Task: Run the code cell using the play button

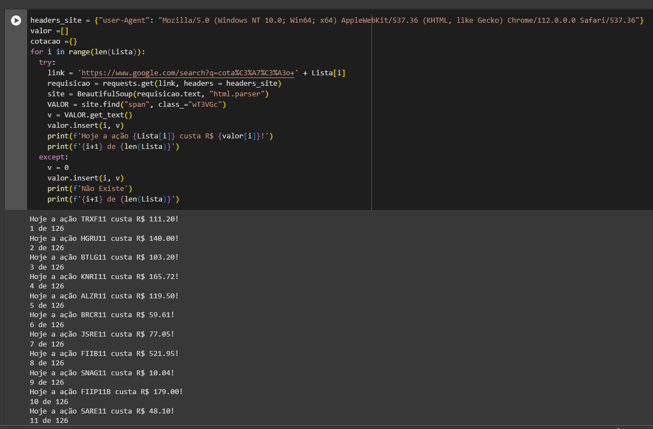Action: [15, 20]
